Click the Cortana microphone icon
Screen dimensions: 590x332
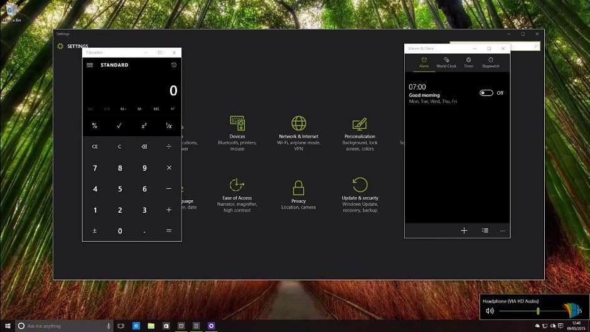coord(109,326)
